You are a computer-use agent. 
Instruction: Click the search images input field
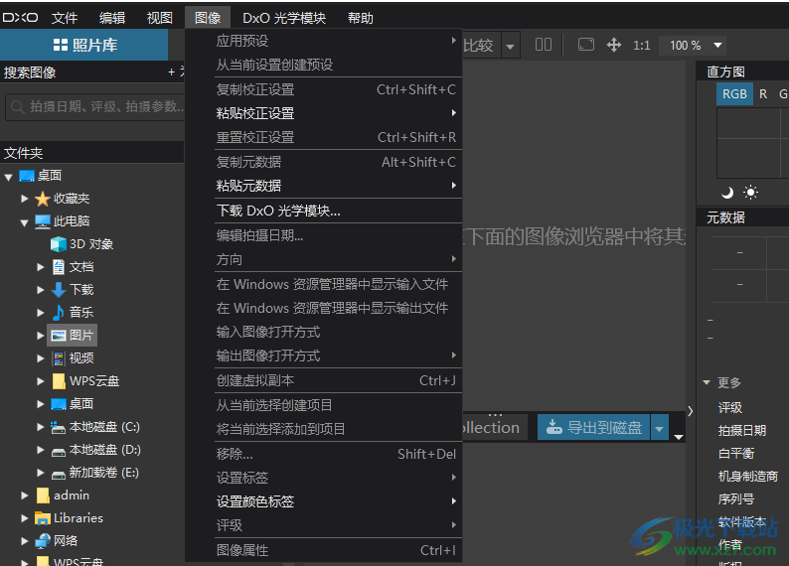95,106
